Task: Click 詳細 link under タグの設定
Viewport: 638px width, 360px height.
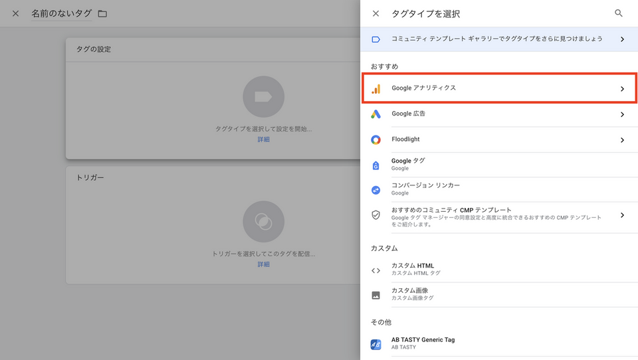Action: 264,139
